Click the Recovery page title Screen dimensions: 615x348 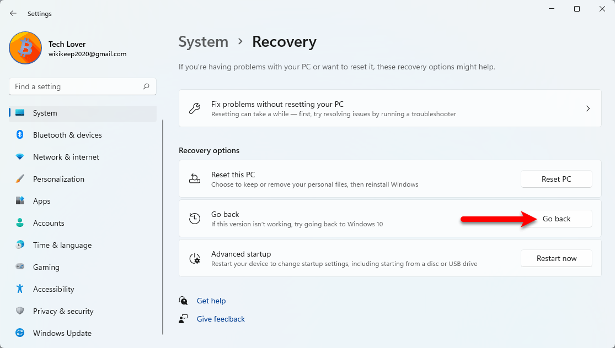pyautogui.click(x=285, y=41)
